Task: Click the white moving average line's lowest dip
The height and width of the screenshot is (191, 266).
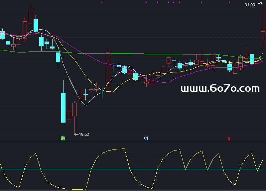Action: point(85,106)
